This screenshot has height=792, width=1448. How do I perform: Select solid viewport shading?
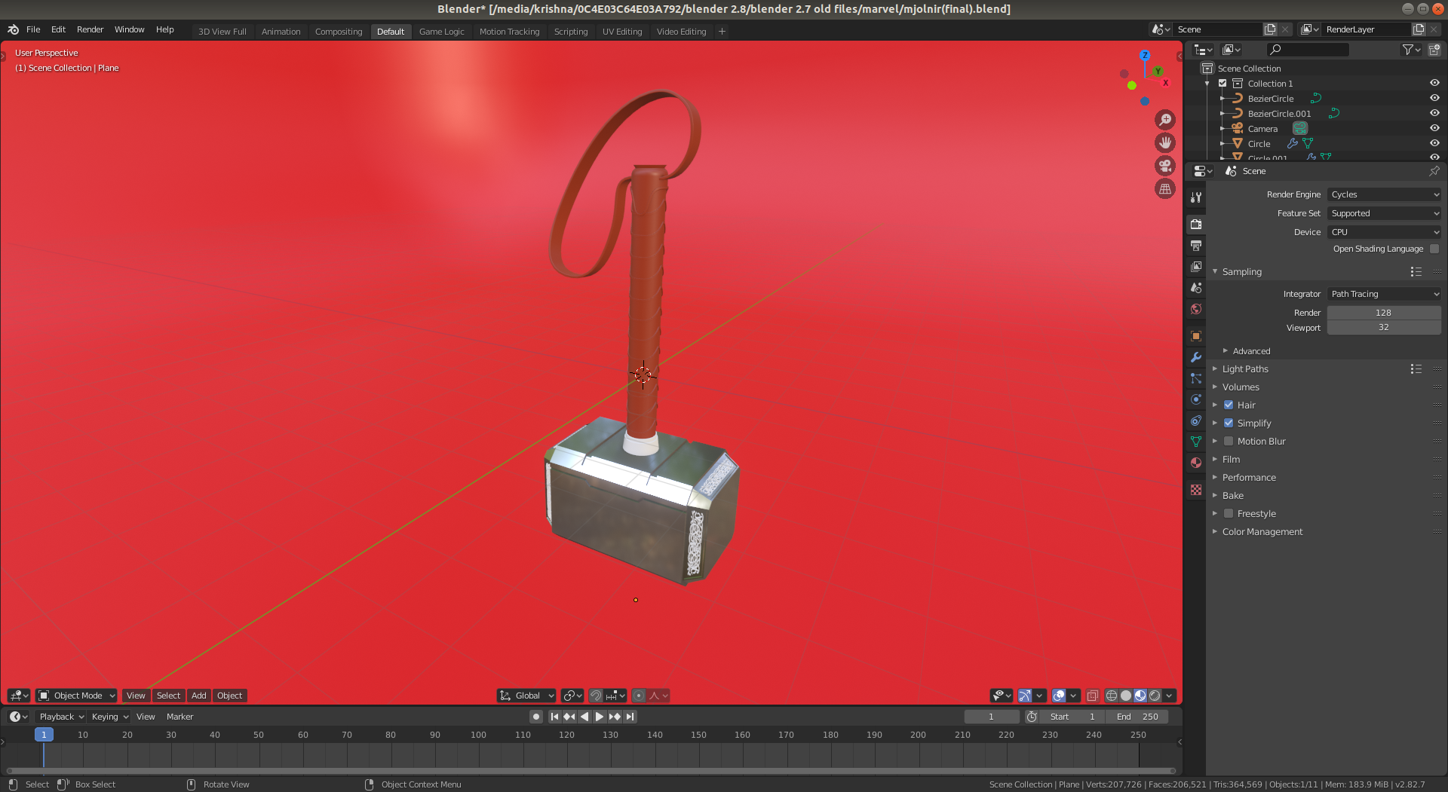click(1126, 696)
